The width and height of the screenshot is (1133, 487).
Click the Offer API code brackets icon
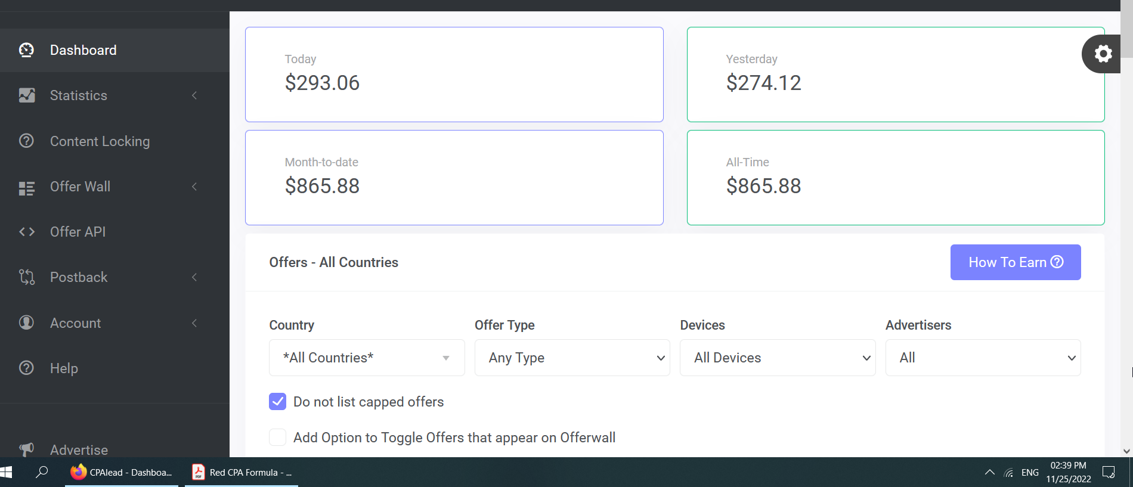26,232
